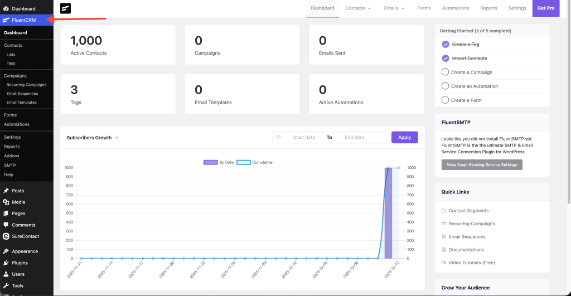
Task: Click the Video Tutorials camera icon
Action: (444, 263)
